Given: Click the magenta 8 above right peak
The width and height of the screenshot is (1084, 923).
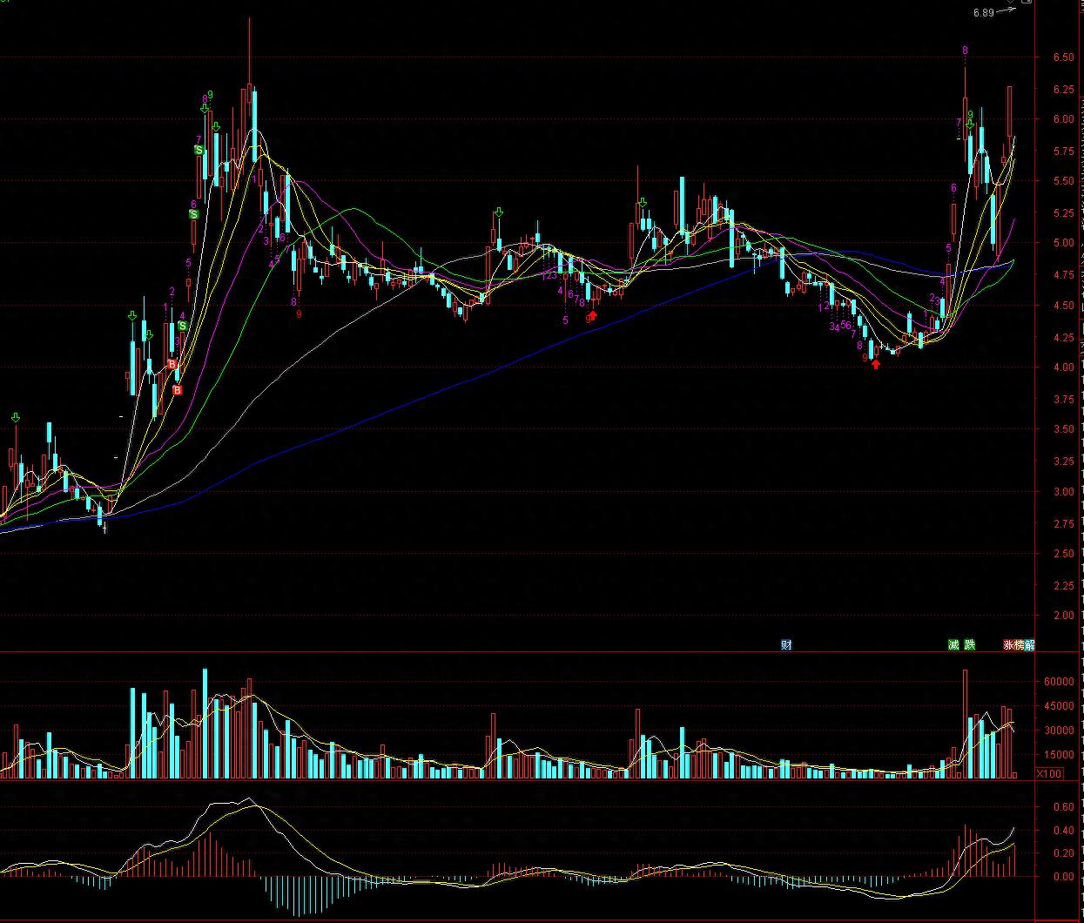Looking at the screenshot, I should pyautogui.click(x=965, y=51).
